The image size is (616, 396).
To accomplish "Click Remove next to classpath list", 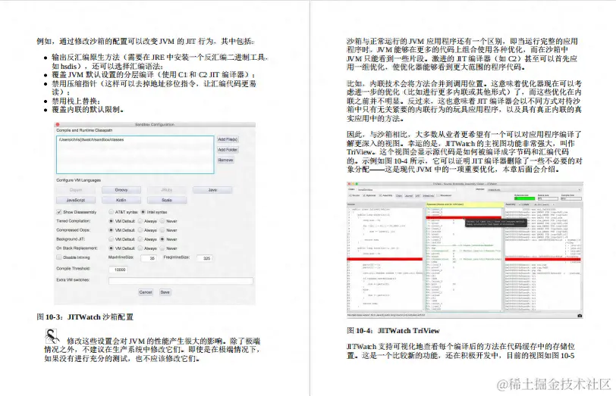I will coord(225,160).
